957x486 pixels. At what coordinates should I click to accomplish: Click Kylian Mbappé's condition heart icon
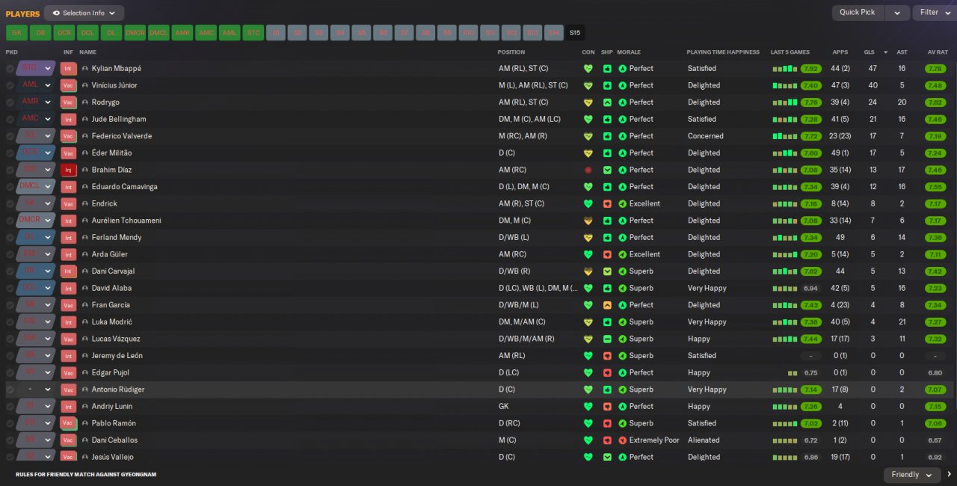click(588, 68)
